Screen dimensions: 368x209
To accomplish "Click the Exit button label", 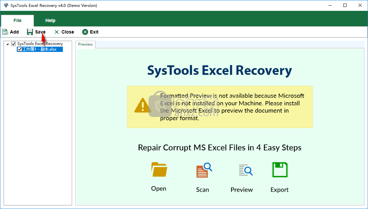I will (x=94, y=32).
